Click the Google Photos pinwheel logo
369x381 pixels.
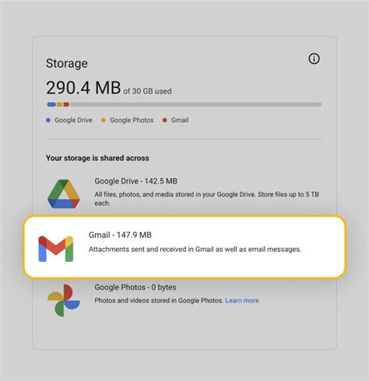64,300
